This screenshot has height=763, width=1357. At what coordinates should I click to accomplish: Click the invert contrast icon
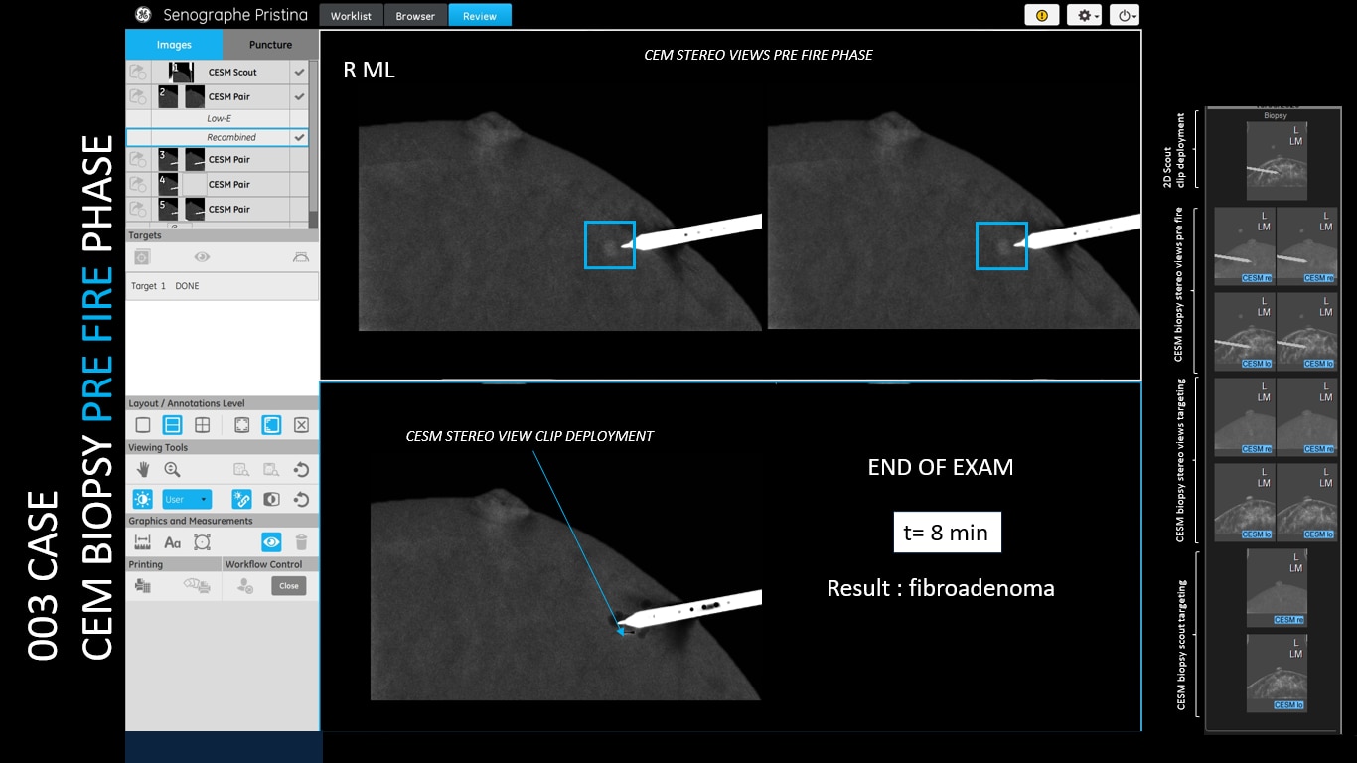271,499
